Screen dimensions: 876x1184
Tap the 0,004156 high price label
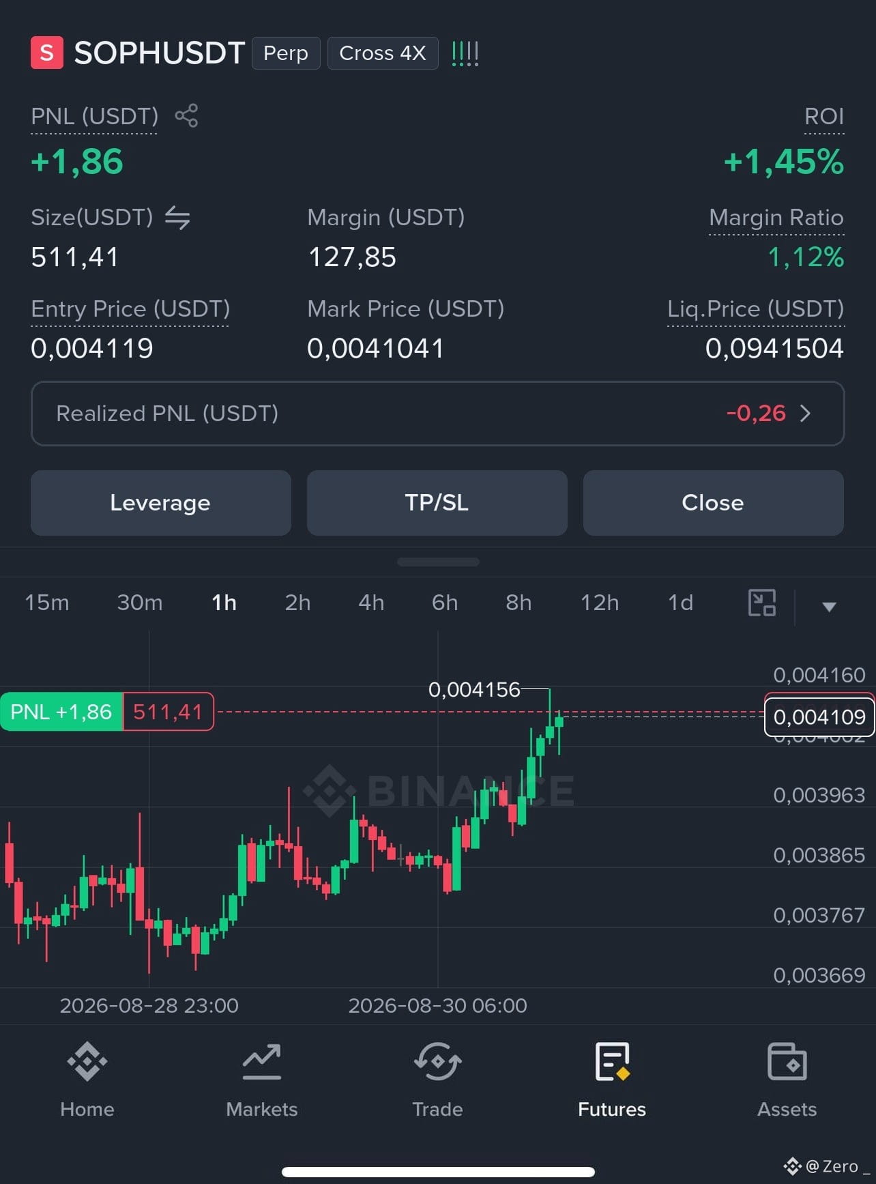(x=474, y=690)
